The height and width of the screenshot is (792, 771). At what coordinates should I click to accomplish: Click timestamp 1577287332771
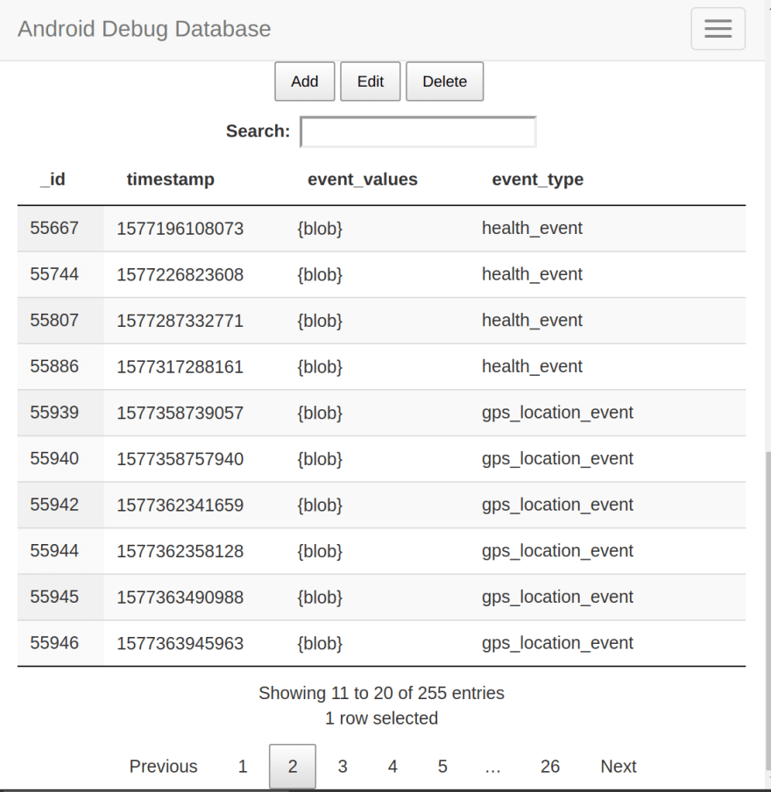[x=180, y=321]
